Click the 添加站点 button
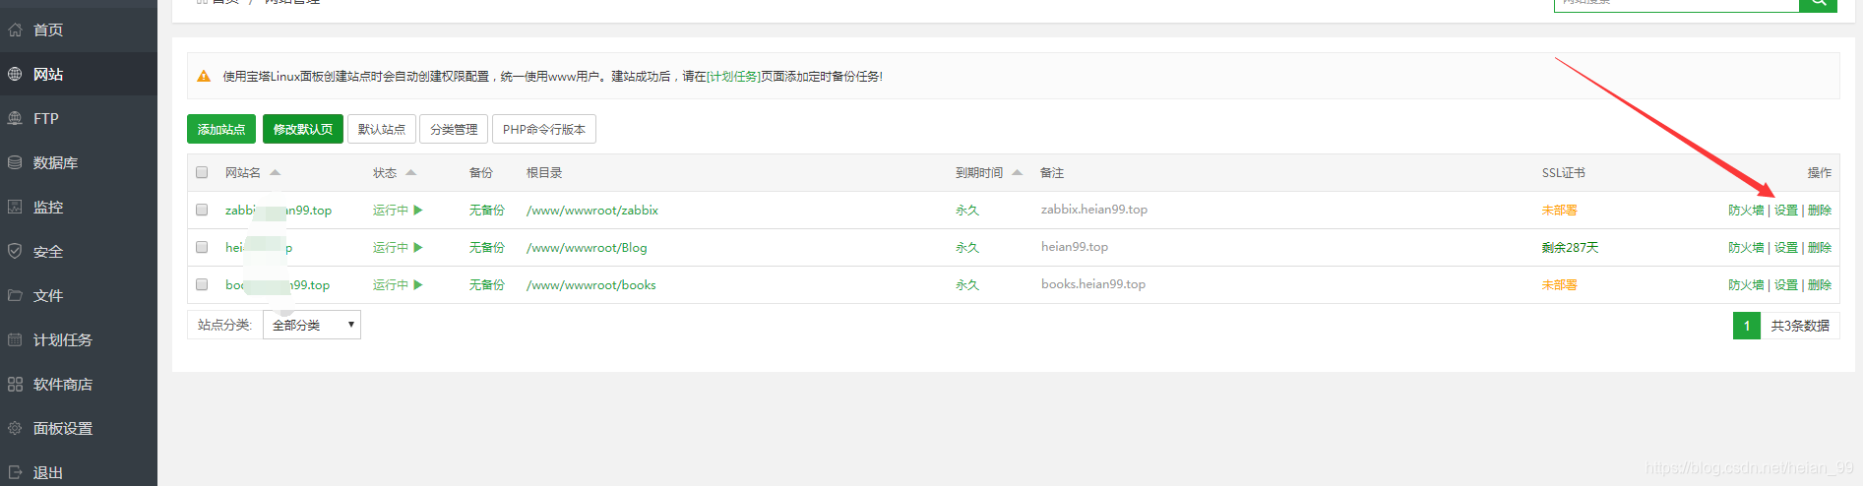The height and width of the screenshot is (486, 1863). click(221, 129)
